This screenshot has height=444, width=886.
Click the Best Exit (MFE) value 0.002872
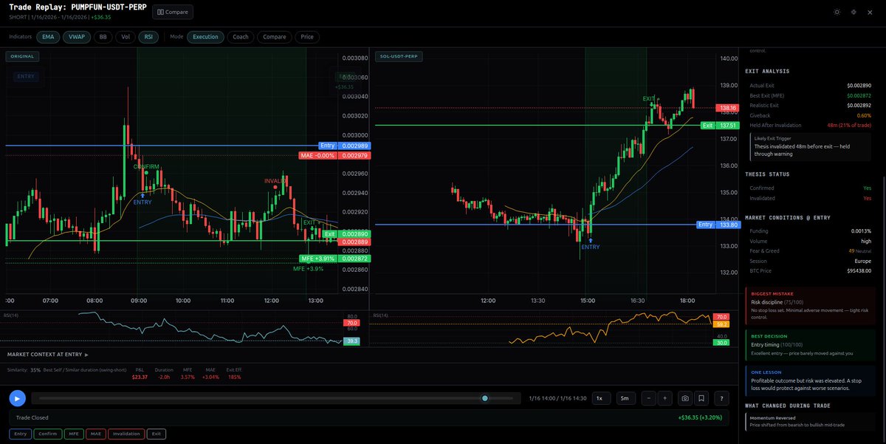click(x=859, y=96)
